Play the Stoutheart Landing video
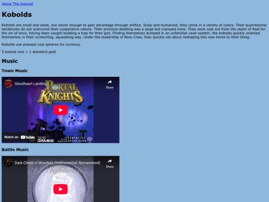The image size is (269, 202). pos(61,110)
